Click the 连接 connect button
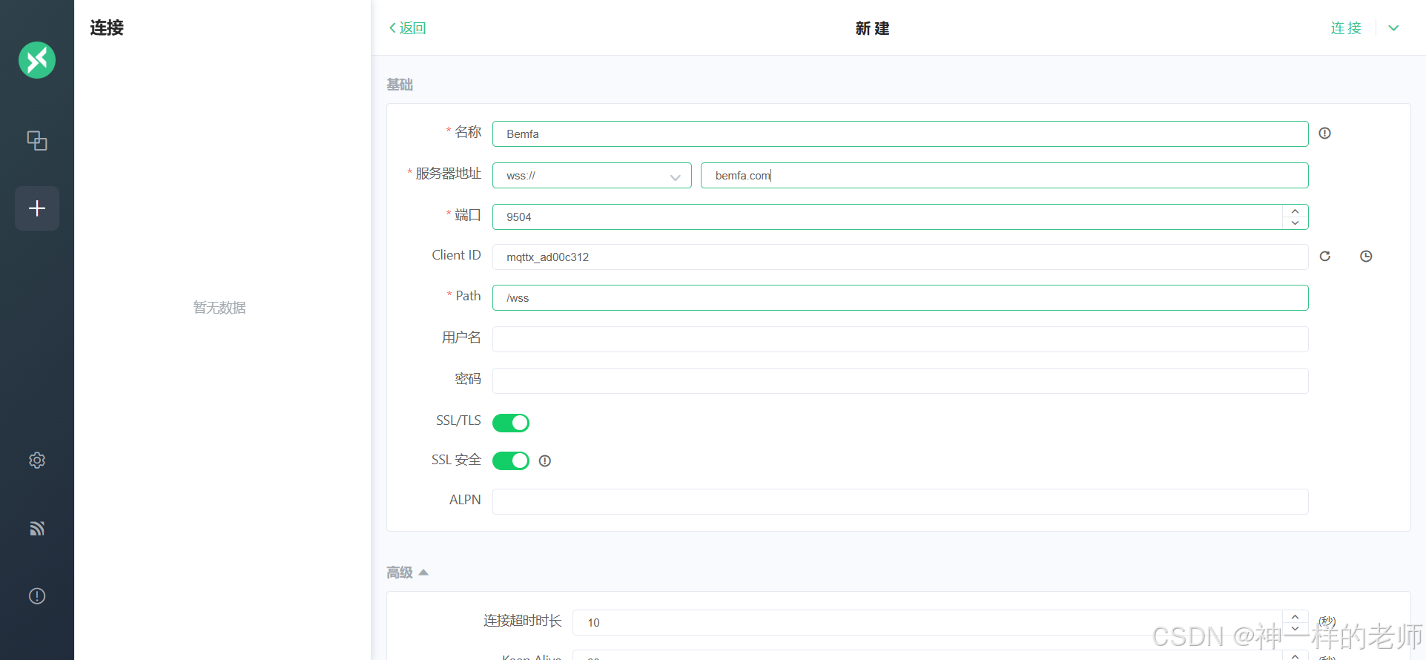Viewport: 1426px width, 660px height. tap(1346, 28)
